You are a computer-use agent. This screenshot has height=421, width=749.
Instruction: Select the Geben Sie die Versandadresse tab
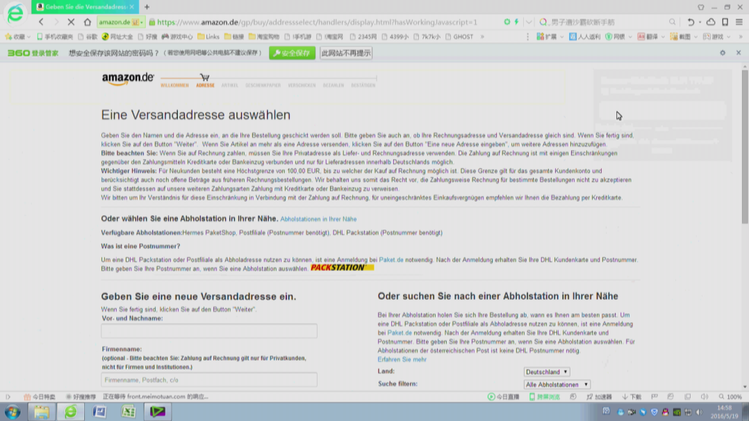(85, 7)
